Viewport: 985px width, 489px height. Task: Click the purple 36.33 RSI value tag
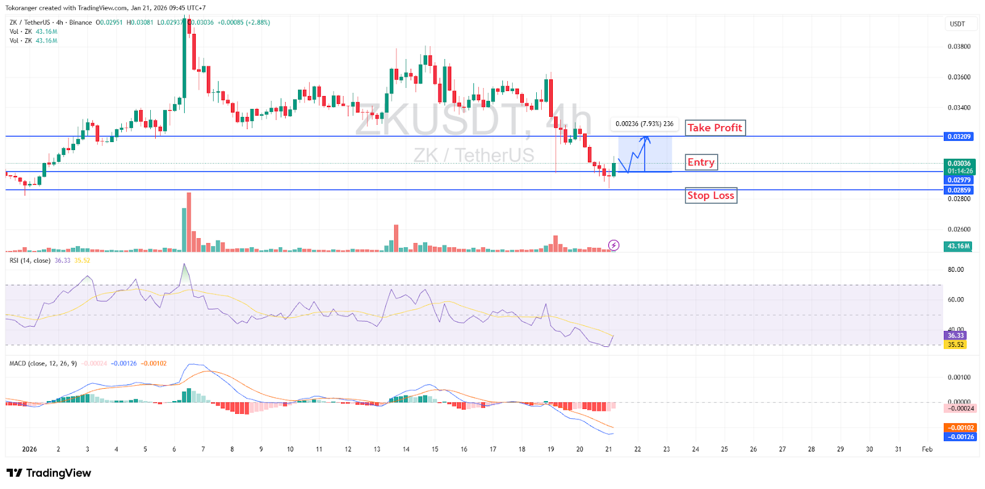pyautogui.click(x=955, y=336)
